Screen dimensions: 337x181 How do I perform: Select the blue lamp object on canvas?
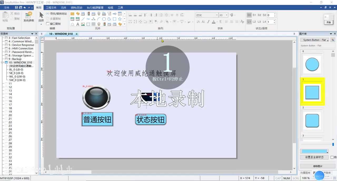[96, 97]
